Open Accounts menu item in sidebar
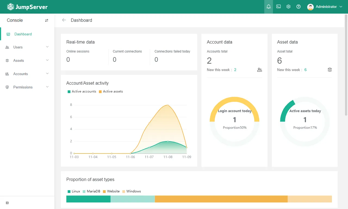The image size is (348, 209). pos(27,74)
